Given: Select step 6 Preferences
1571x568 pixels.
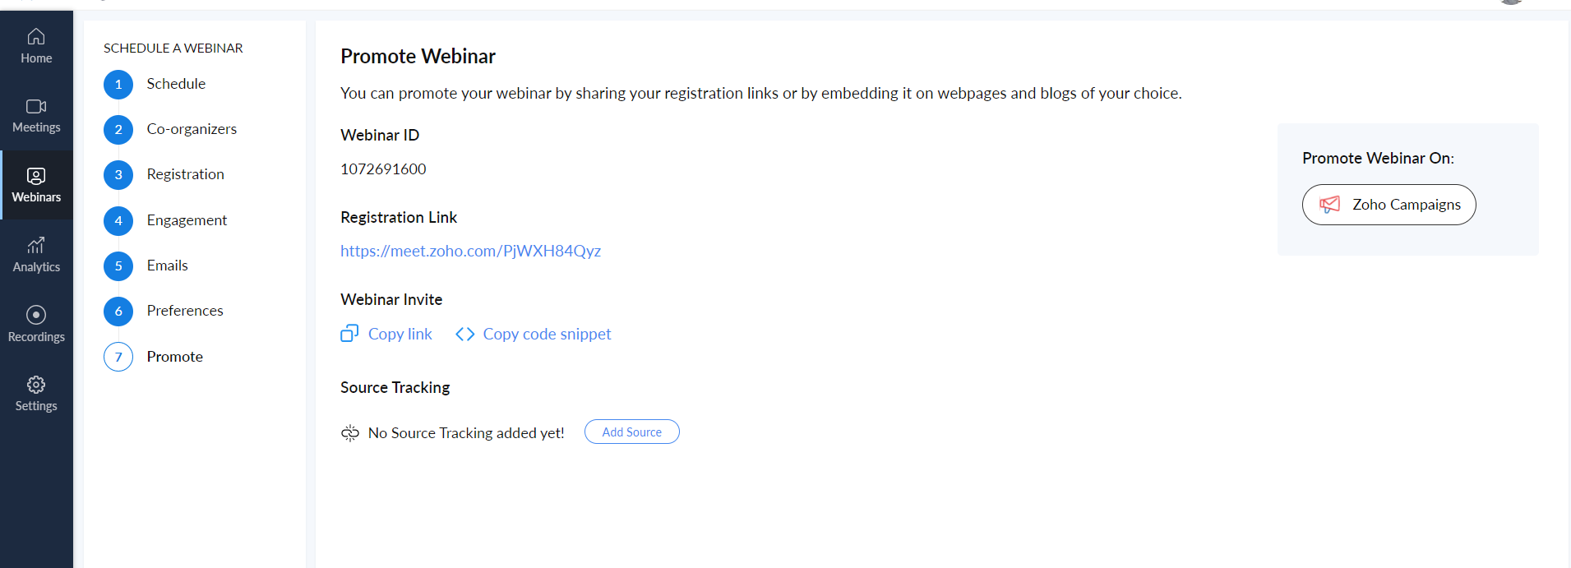Looking at the screenshot, I should (185, 311).
